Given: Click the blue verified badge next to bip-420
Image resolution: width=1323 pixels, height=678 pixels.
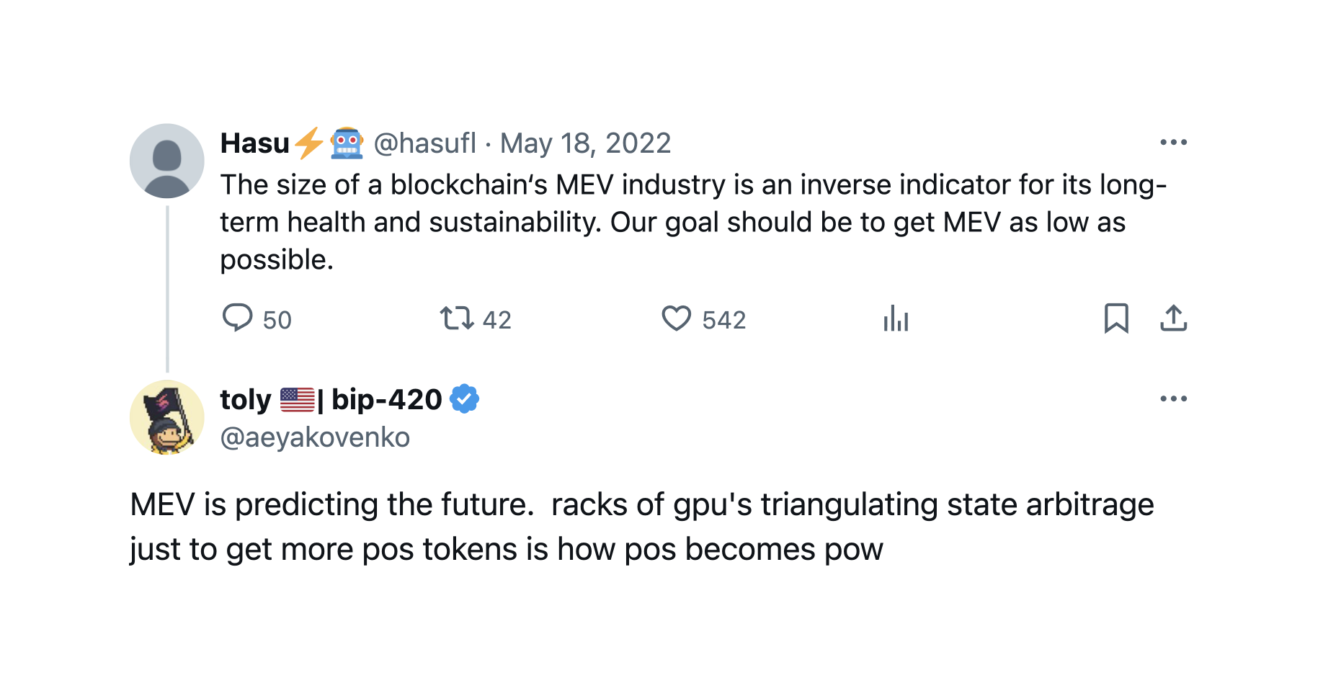Looking at the screenshot, I should point(465,398).
